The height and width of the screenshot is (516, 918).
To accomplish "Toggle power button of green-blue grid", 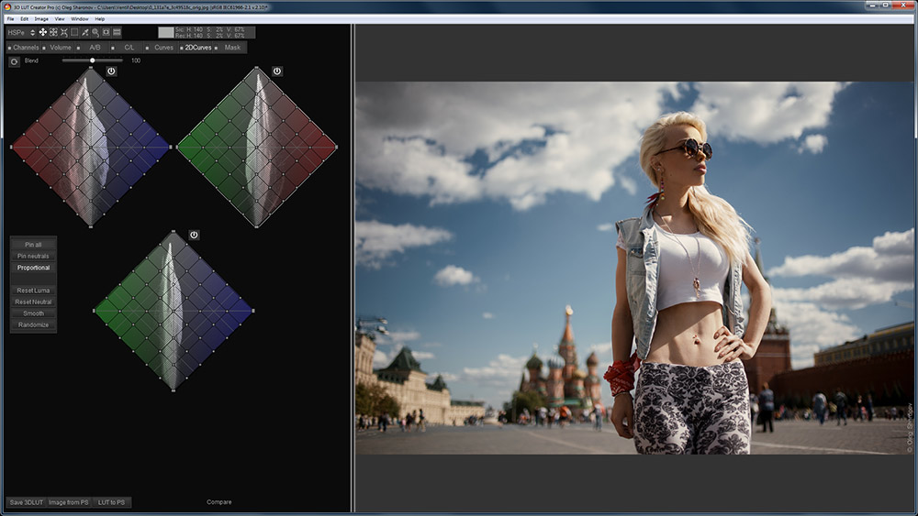I will coord(194,236).
